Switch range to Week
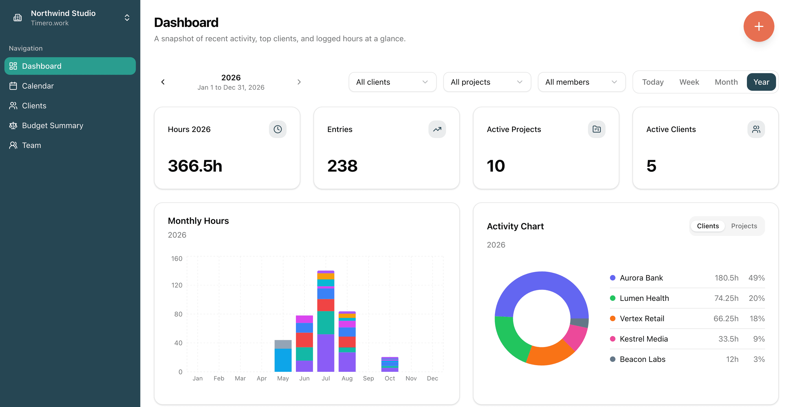This screenshot has height=407, width=792. [689, 82]
